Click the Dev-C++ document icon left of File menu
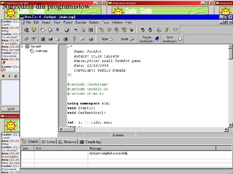The width and height of the screenshot is (233, 174). pos(23,22)
